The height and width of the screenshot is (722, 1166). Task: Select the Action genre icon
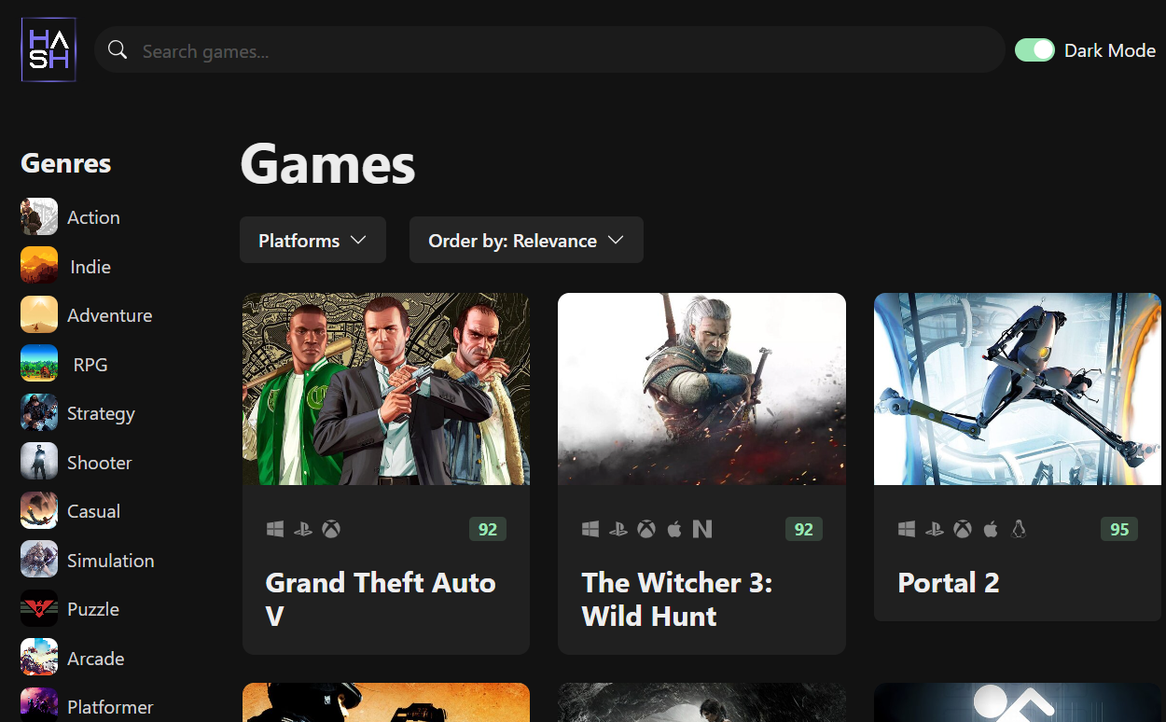39,217
